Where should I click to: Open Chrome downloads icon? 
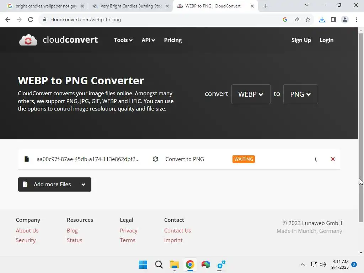(x=322, y=20)
